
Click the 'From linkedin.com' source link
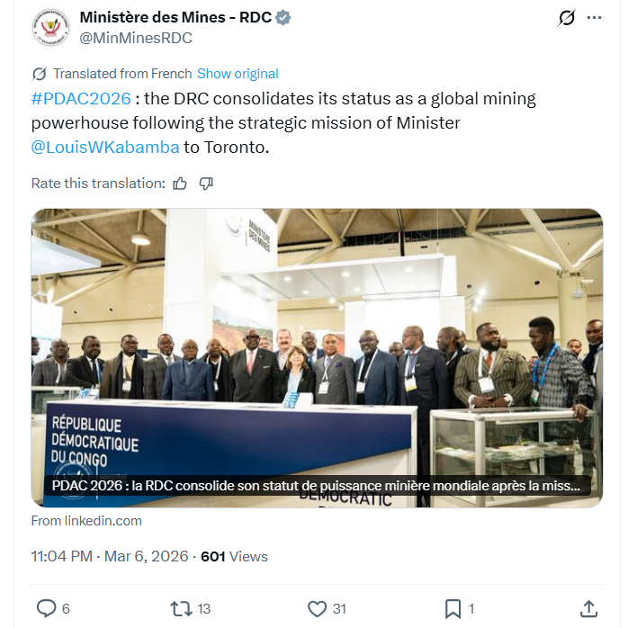[86, 521]
